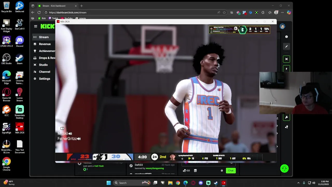Screen dimensions: 332x187
Task: Click lowest expand chevron beside stream preview
Action: (277, 146)
